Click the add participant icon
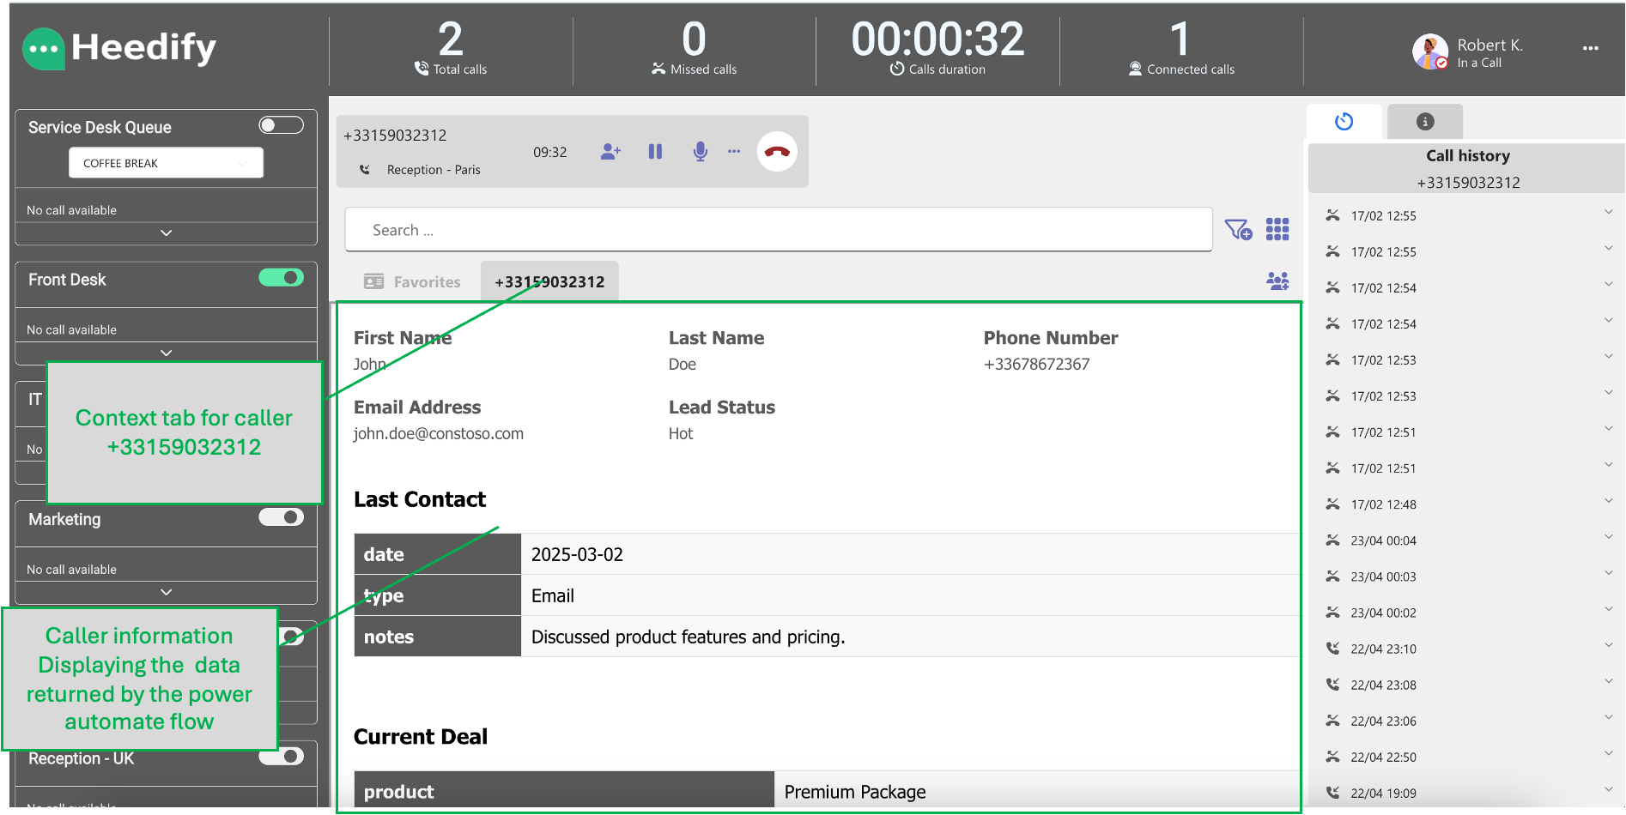This screenshot has height=815, width=1626. click(610, 152)
